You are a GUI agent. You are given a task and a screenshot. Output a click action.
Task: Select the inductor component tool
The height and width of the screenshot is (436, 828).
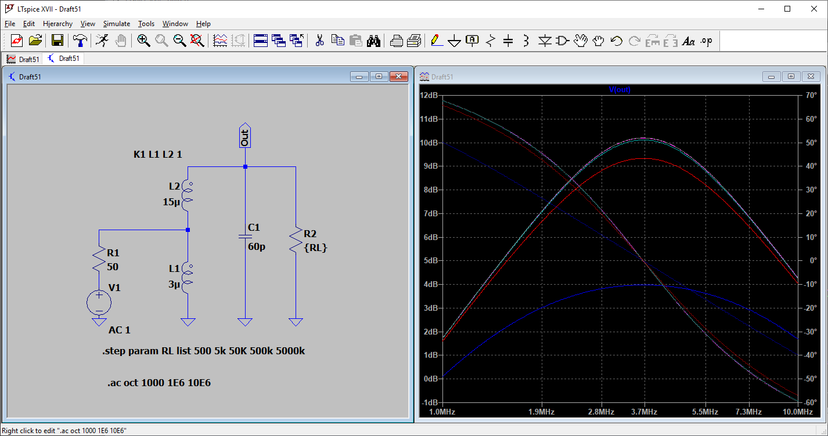526,40
